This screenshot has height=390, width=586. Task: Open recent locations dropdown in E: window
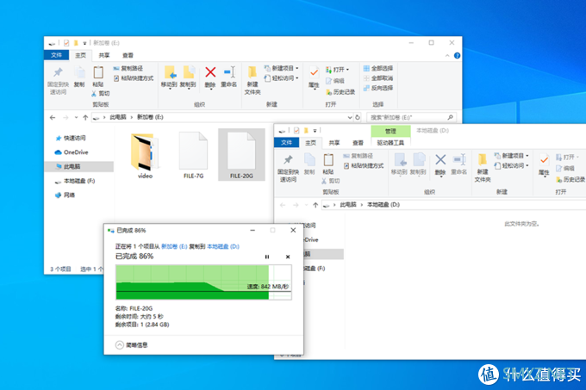(76, 118)
